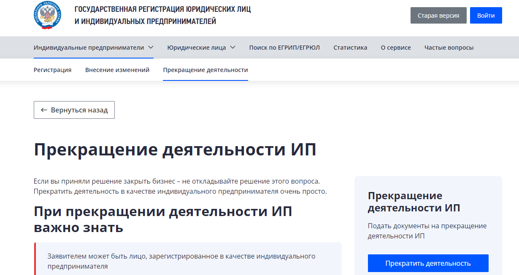The width and height of the screenshot is (519, 275).
Task: Open the О сервисе section
Action: 395,48
